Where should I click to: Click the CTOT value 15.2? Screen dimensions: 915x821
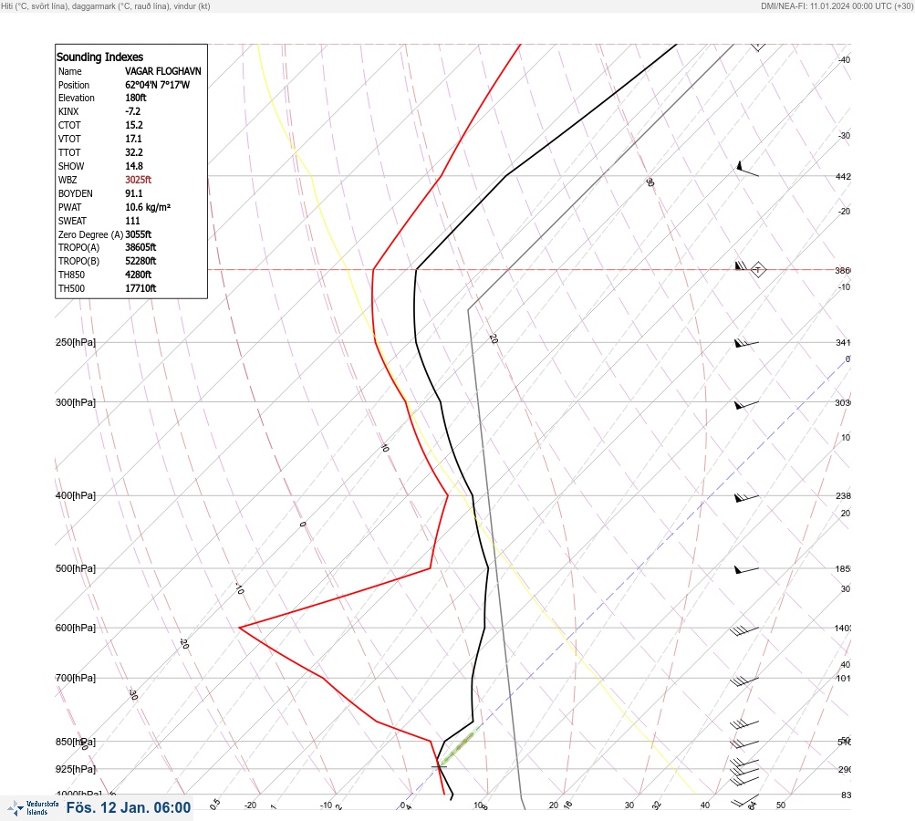[133, 125]
